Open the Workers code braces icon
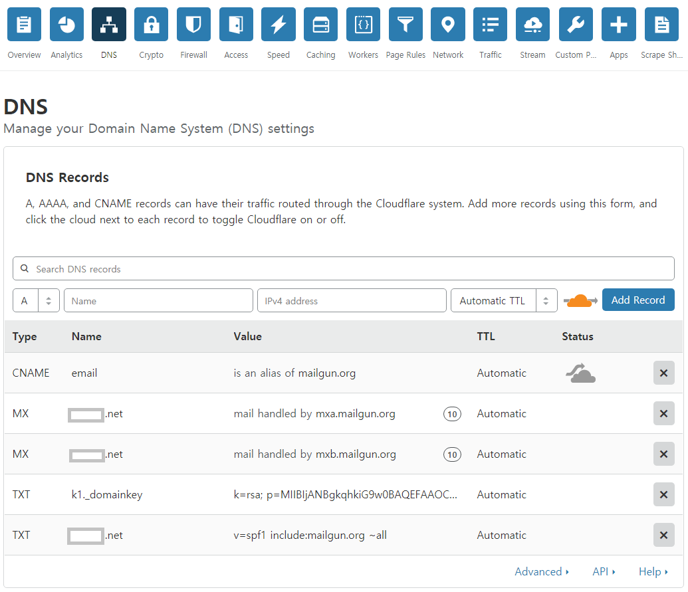 [x=364, y=24]
